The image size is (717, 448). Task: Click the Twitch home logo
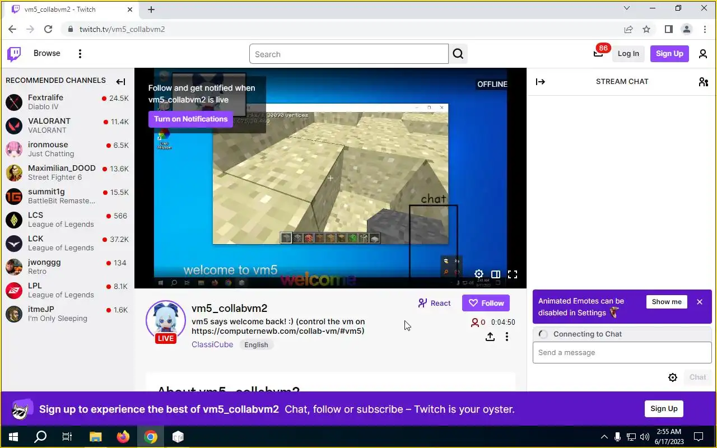click(x=14, y=54)
